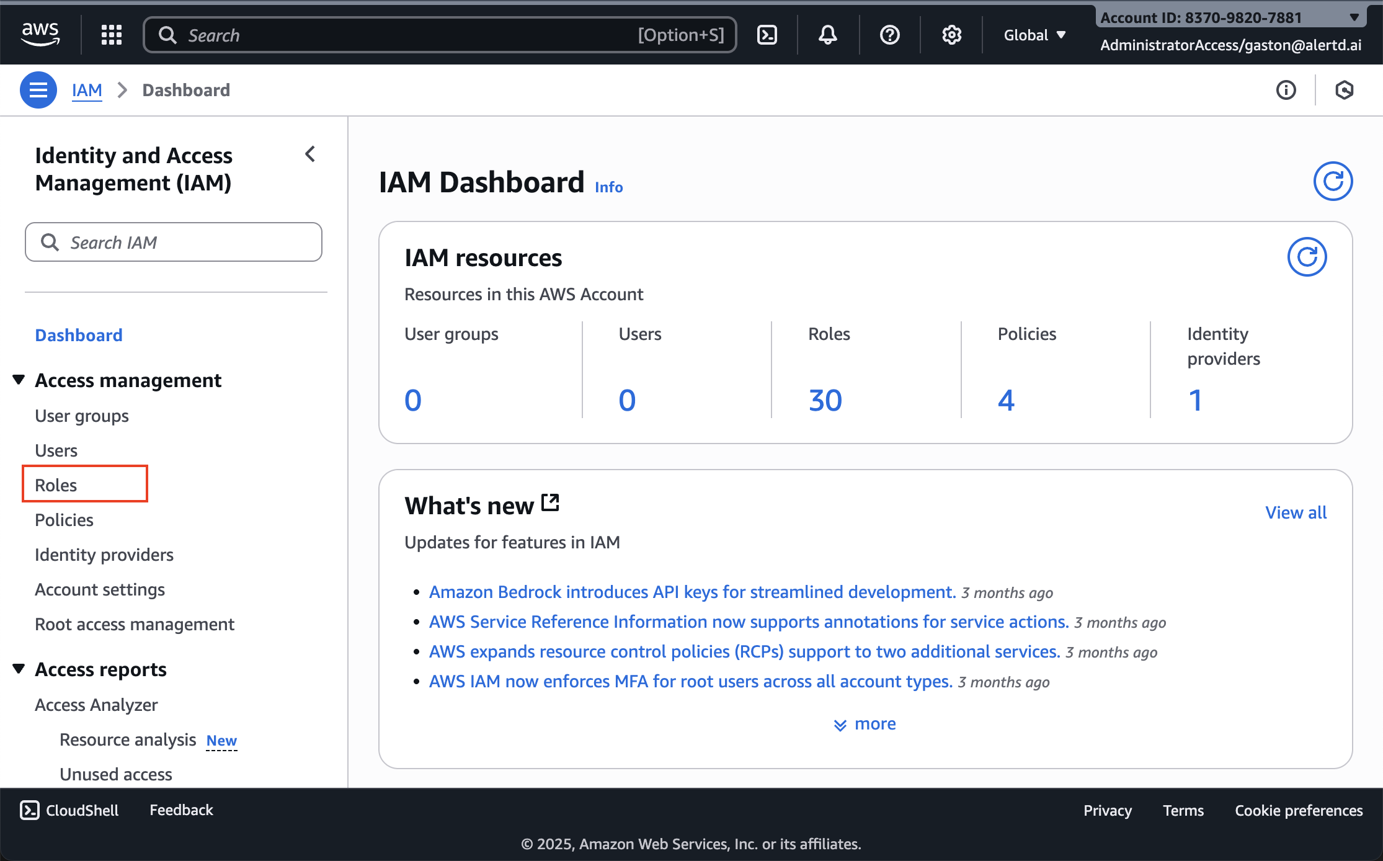Open the Amazon Bedrock API keys article
This screenshot has height=861, width=1383.
coord(690,592)
